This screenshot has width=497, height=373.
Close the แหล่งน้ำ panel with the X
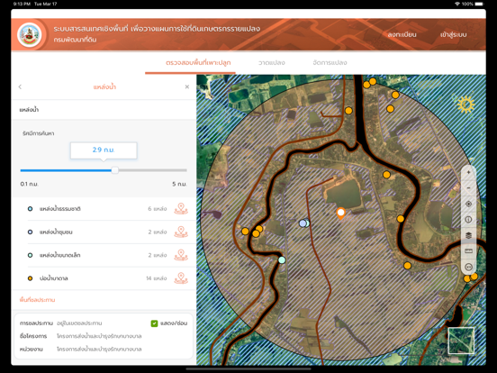pos(187,86)
